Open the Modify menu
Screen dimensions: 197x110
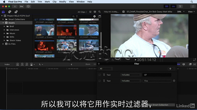pyautogui.click(x=63, y=2)
